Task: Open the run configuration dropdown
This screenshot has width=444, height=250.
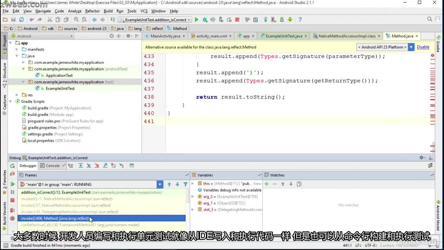Action: coord(154,20)
